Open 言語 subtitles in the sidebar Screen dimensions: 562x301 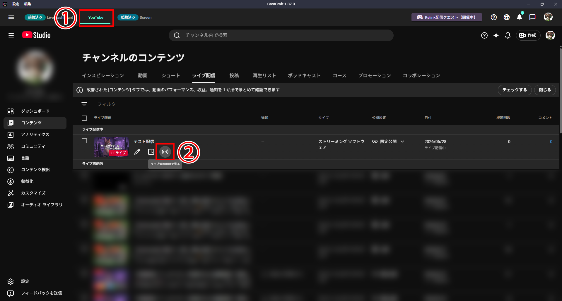click(35, 158)
